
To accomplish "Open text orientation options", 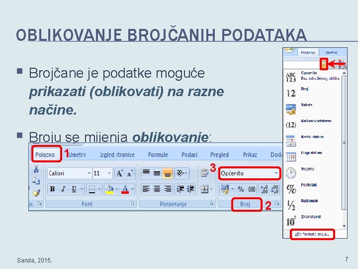I will pos(182,173).
